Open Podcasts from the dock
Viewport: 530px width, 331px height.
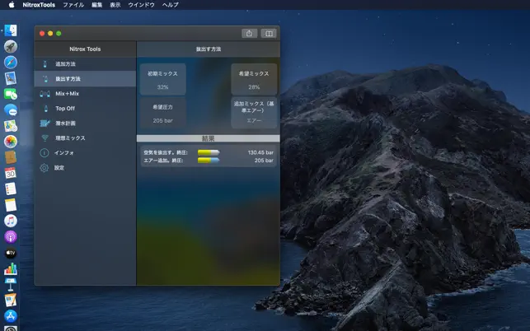pos(11,236)
